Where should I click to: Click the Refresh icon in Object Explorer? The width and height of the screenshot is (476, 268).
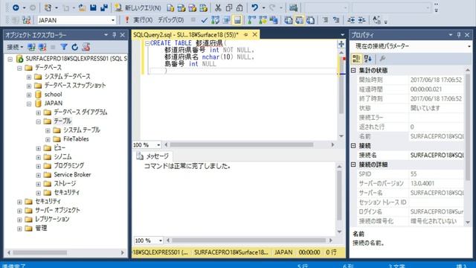(74, 47)
